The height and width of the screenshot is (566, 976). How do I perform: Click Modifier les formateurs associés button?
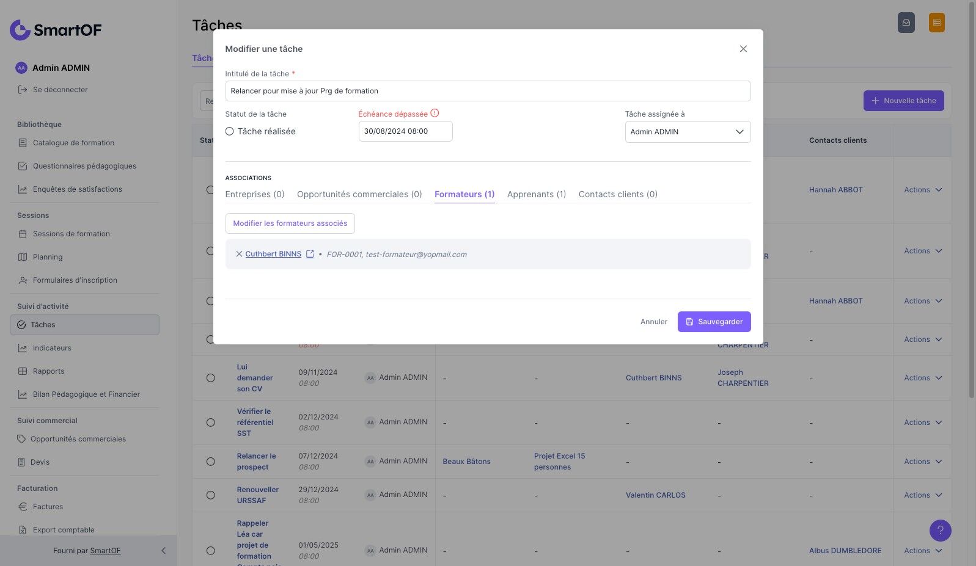click(x=290, y=223)
